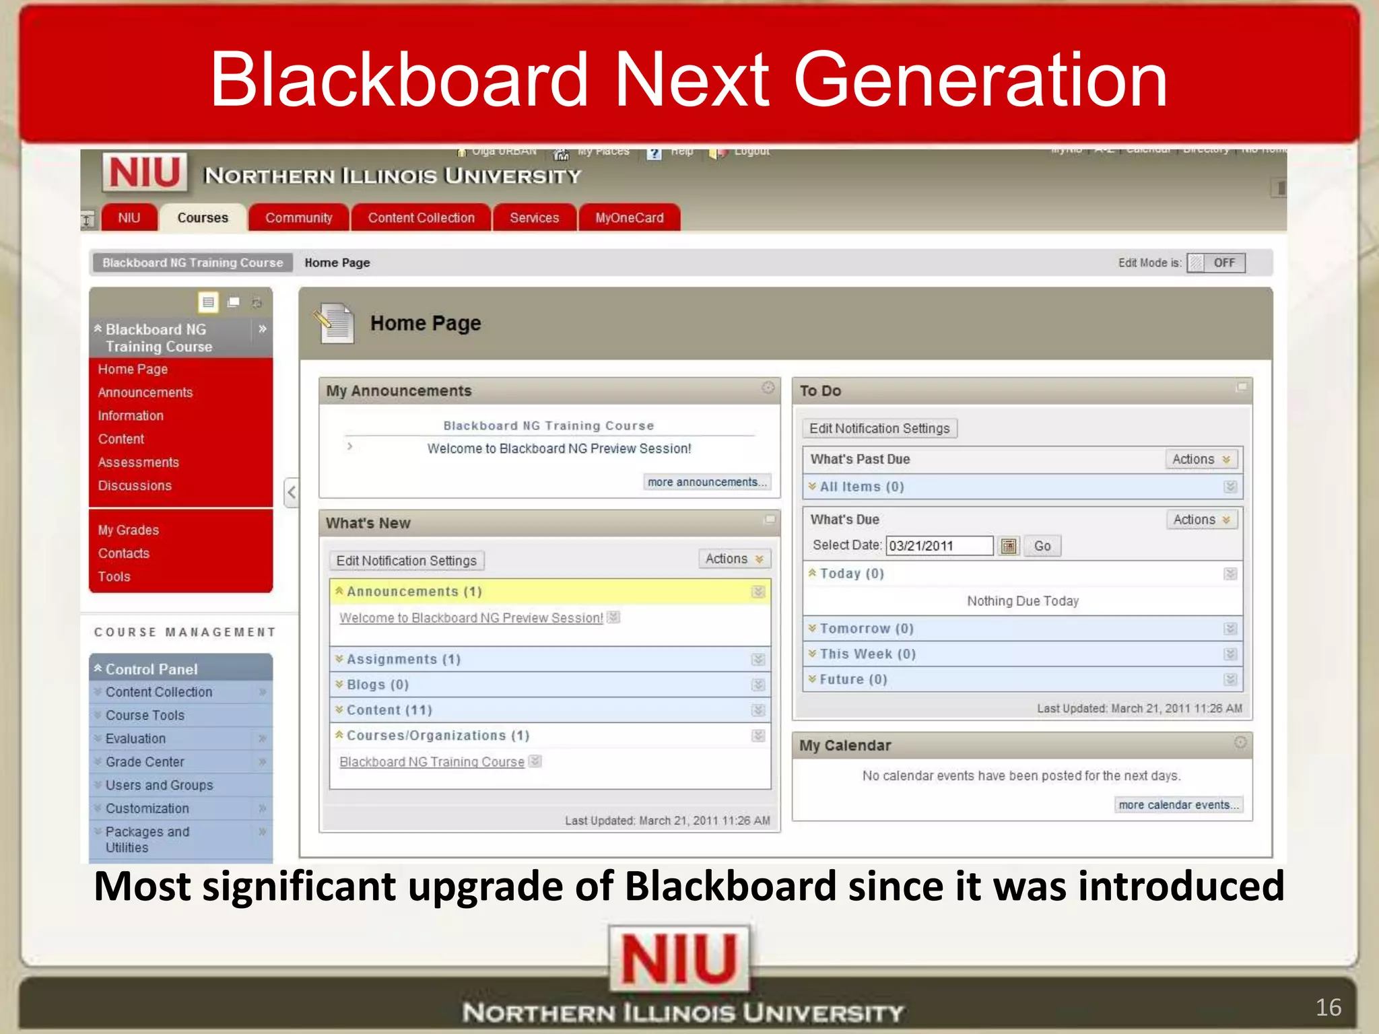
Task: Click more calendar events link
Action: [x=1178, y=804]
